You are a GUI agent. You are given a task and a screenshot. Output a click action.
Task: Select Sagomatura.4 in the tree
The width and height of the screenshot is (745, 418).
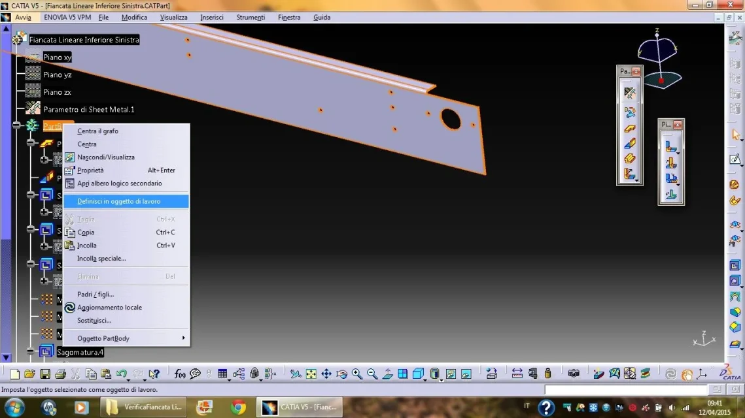click(x=80, y=352)
